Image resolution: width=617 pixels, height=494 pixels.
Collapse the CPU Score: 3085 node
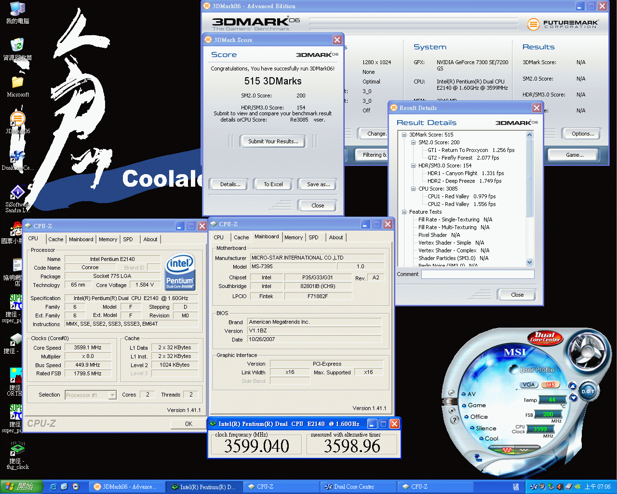click(x=413, y=189)
